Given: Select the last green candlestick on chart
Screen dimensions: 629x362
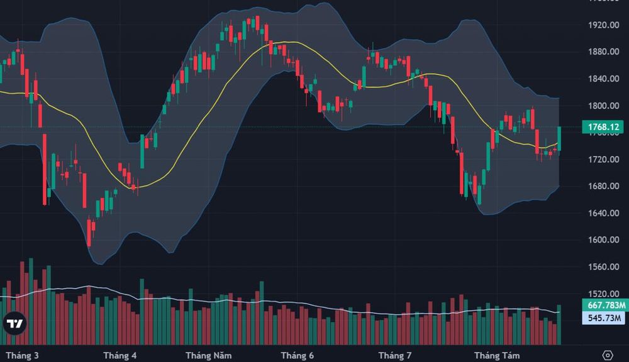Looking at the screenshot, I should [x=559, y=139].
